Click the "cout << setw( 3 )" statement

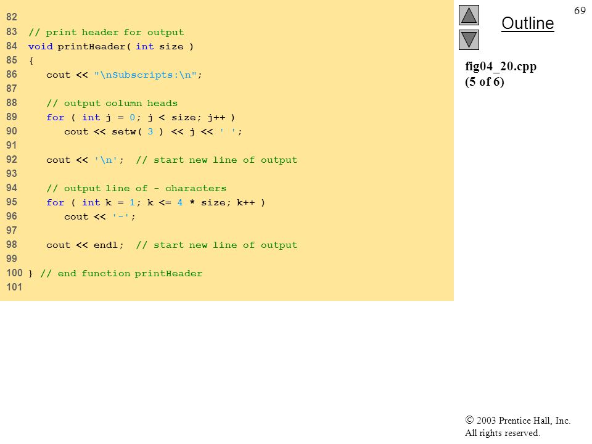[x=153, y=132]
